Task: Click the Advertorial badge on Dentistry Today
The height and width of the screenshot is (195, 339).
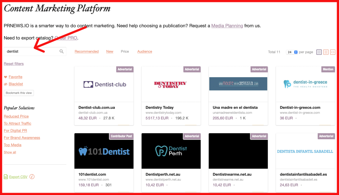Action: pos(192,69)
